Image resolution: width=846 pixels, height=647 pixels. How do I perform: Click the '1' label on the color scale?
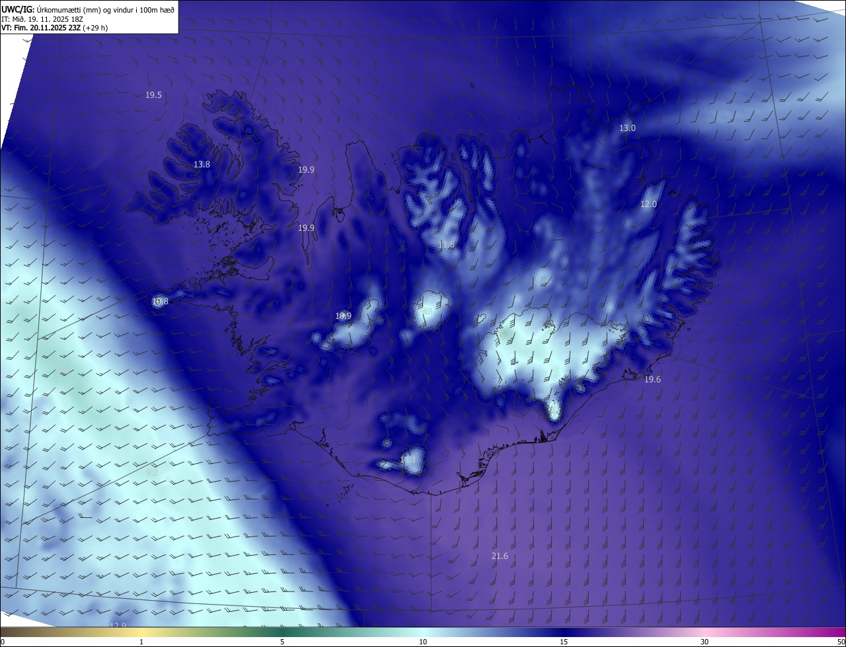141,642
